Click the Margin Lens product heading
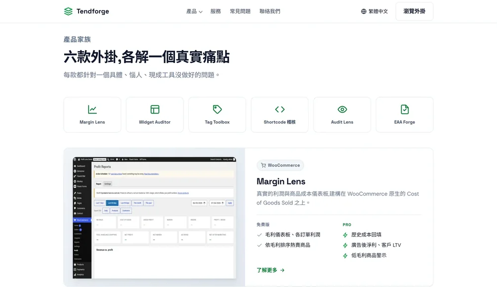Image resolution: width=497 pixels, height=287 pixels. (281, 181)
